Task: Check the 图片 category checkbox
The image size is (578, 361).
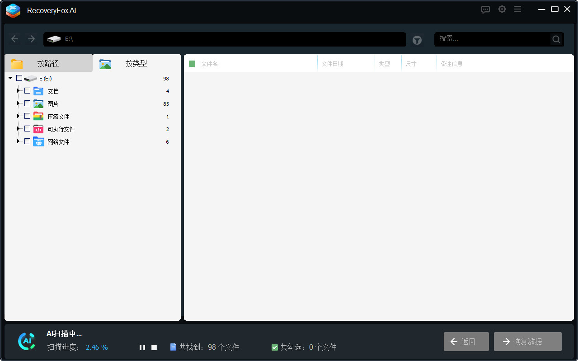Action: click(27, 103)
